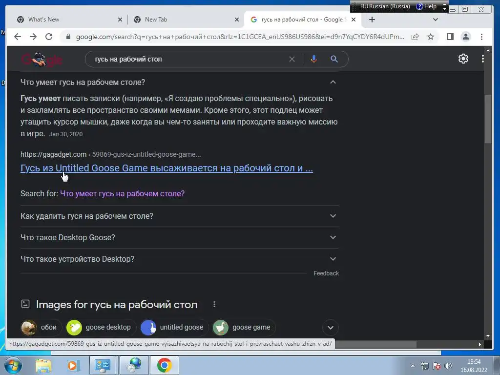Open the Chrome side panel icon
500x375 pixels.
[450, 37]
